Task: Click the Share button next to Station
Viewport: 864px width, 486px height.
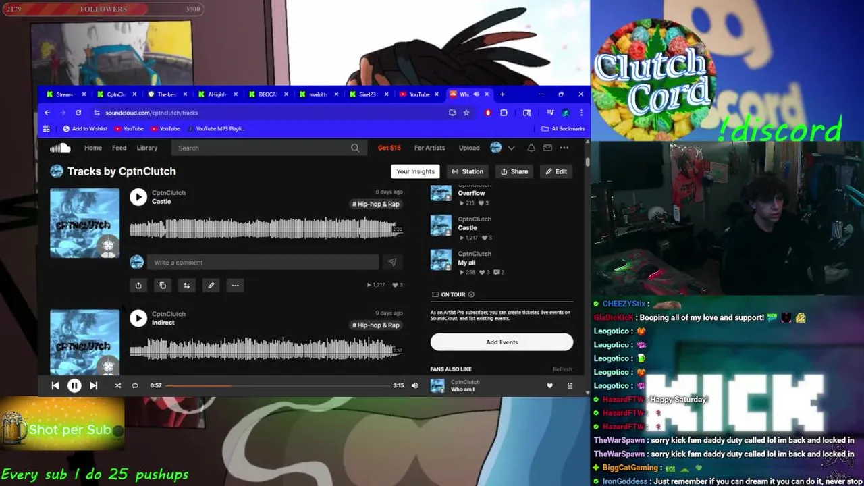Action: click(x=514, y=171)
